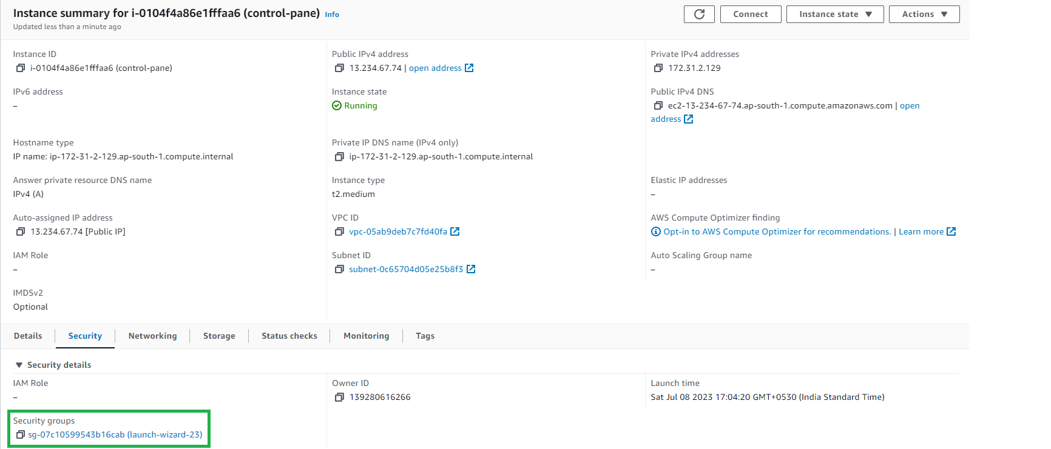Click the Info link beside instance title
Image resolution: width=1051 pixels, height=449 pixels.
(332, 15)
